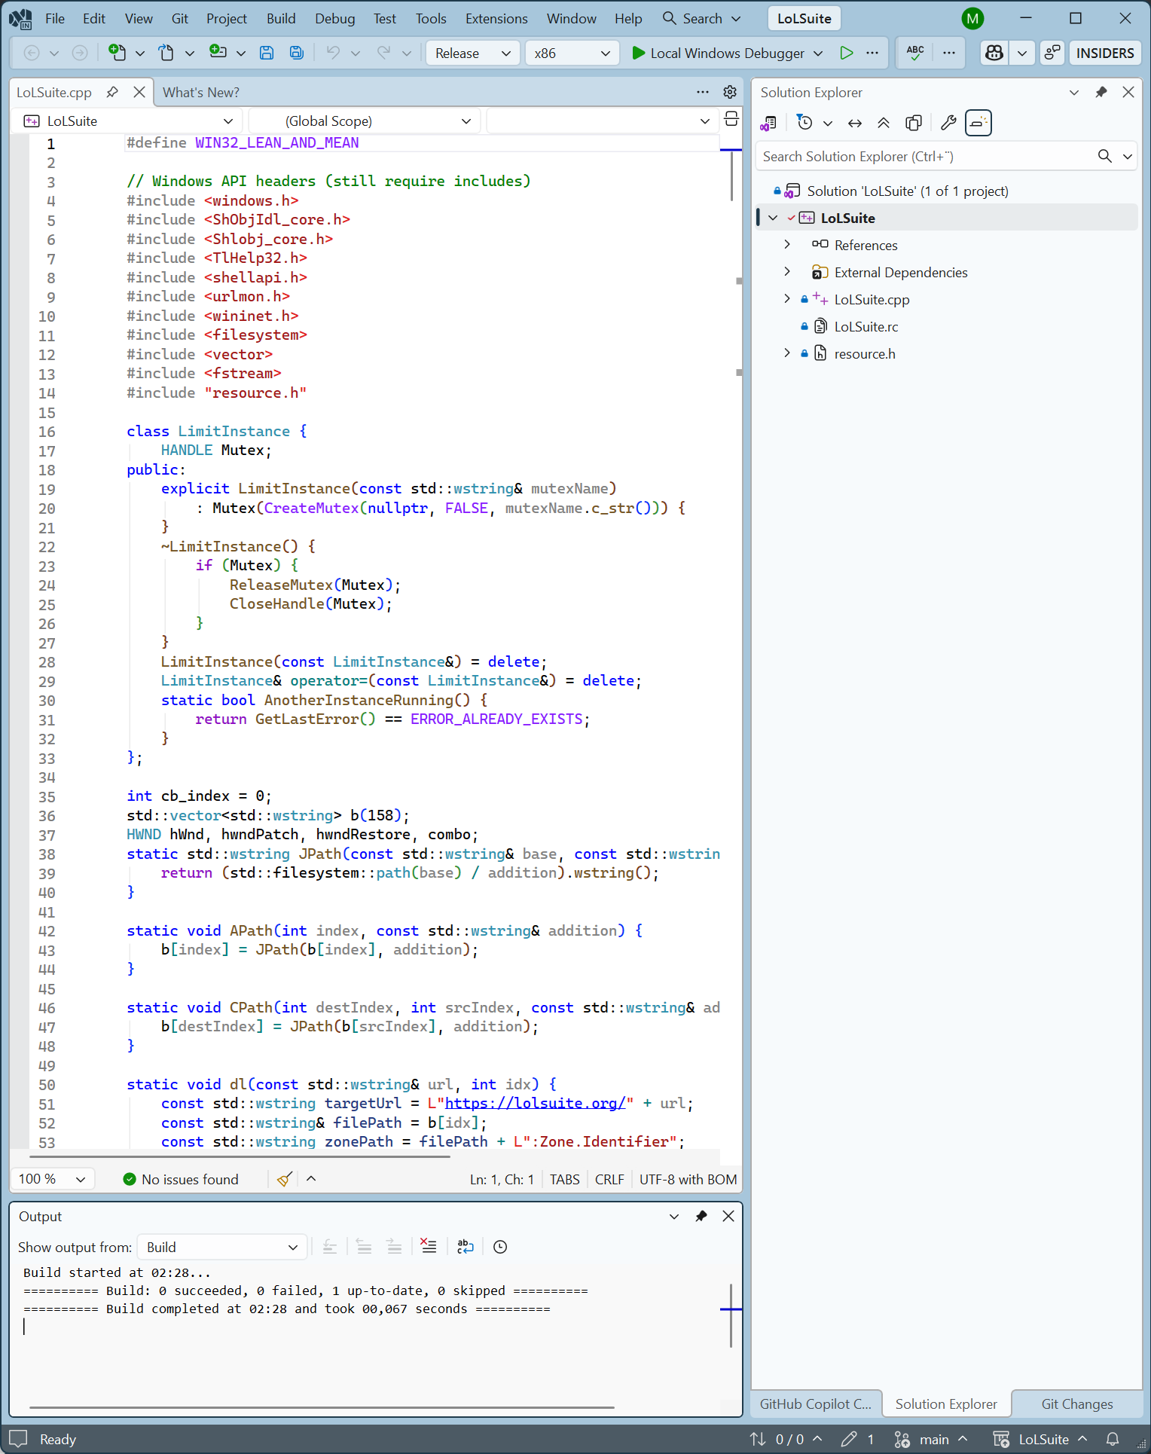Toggle word wrap in Output panel
Viewport: 1151px width, 1454px height.
click(466, 1247)
